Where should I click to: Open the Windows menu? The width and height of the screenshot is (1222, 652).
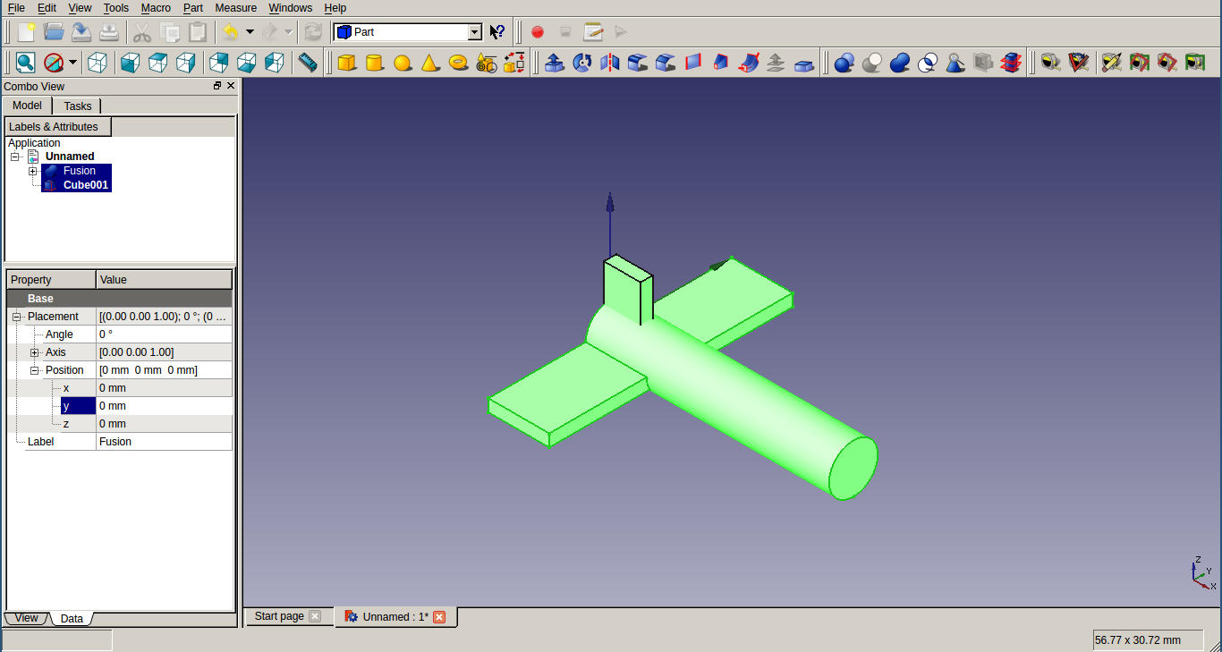point(291,8)
